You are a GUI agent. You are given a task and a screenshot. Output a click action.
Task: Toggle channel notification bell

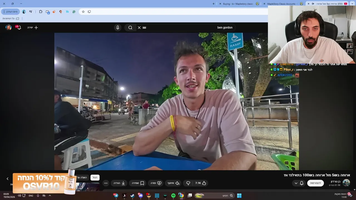coord(301,183)
